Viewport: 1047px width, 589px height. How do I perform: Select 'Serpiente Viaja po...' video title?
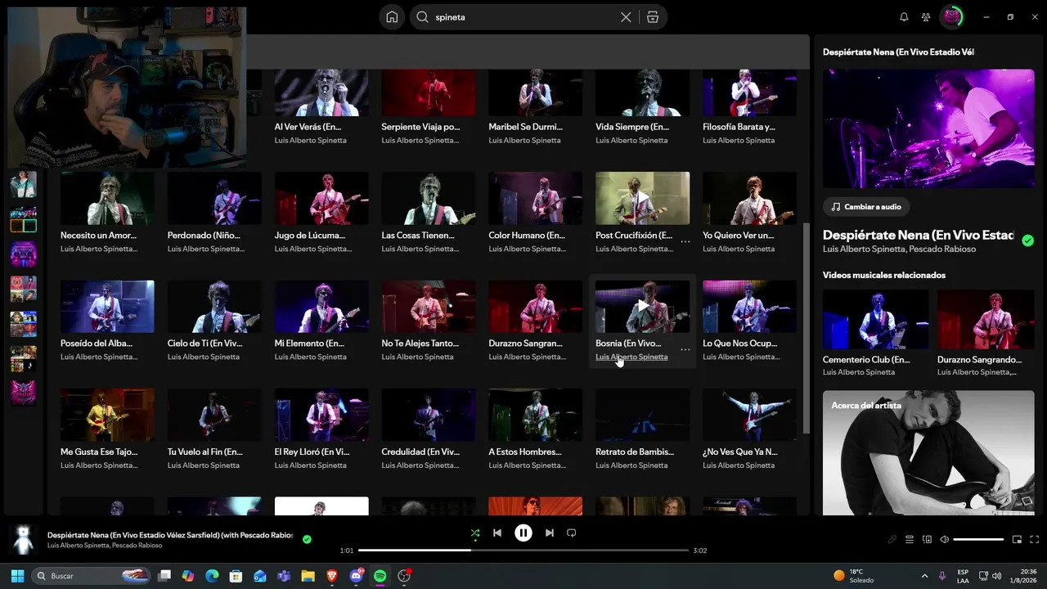(420, 128)
